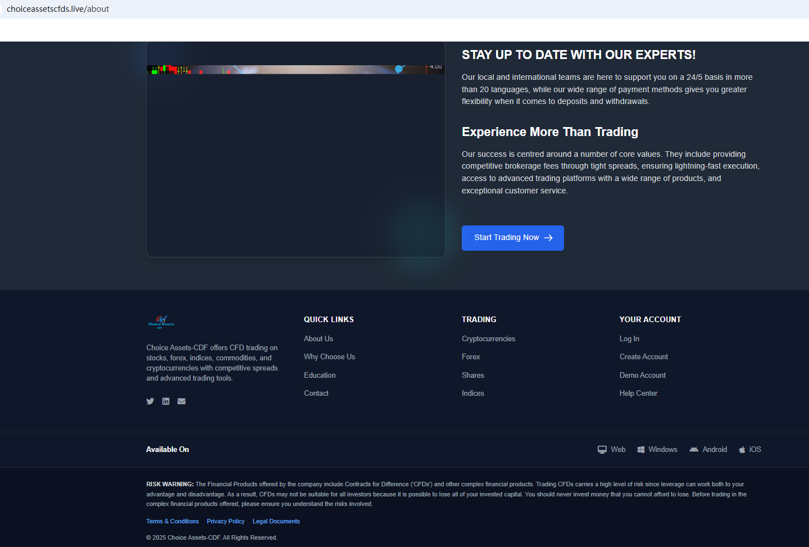Select the Android platform icon

(694, 450)
